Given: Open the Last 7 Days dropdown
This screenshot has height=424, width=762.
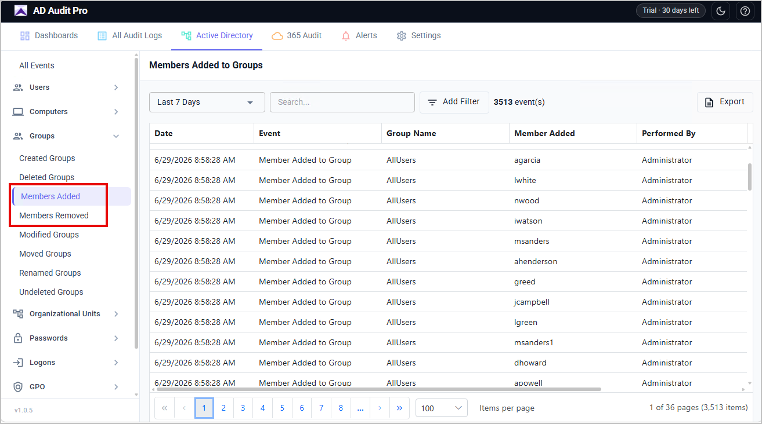Looking at the screenshot, I should [x=207, y=102].
